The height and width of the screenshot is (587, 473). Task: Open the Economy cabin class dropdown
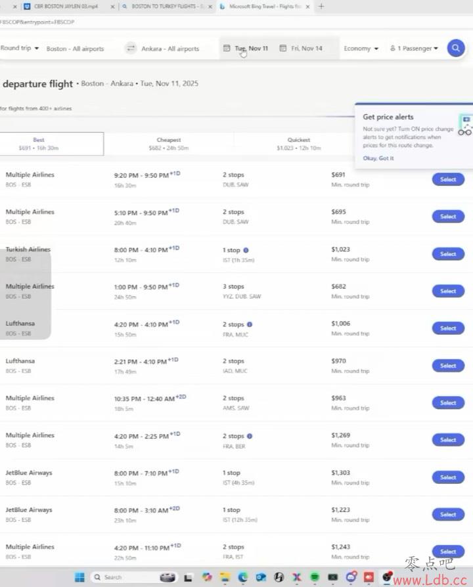361,49
